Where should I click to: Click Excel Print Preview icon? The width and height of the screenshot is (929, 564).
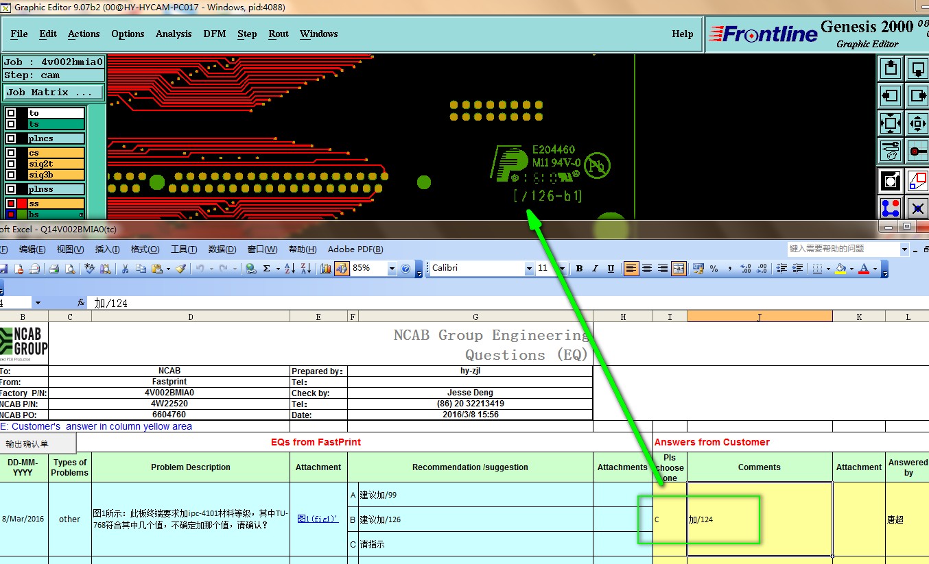point(69,269)
